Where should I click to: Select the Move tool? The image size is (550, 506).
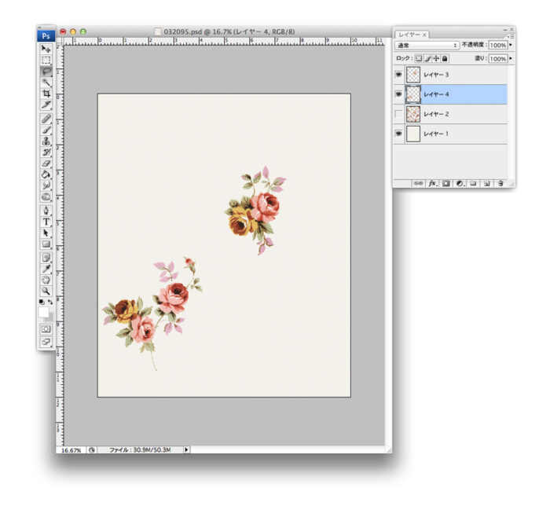[46, 49]
